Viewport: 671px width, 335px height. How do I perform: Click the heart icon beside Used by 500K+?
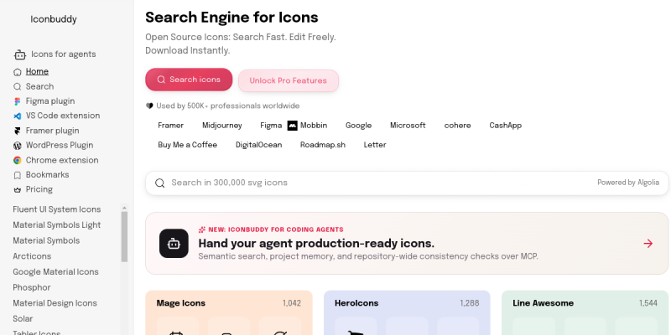tap(149, 106)
